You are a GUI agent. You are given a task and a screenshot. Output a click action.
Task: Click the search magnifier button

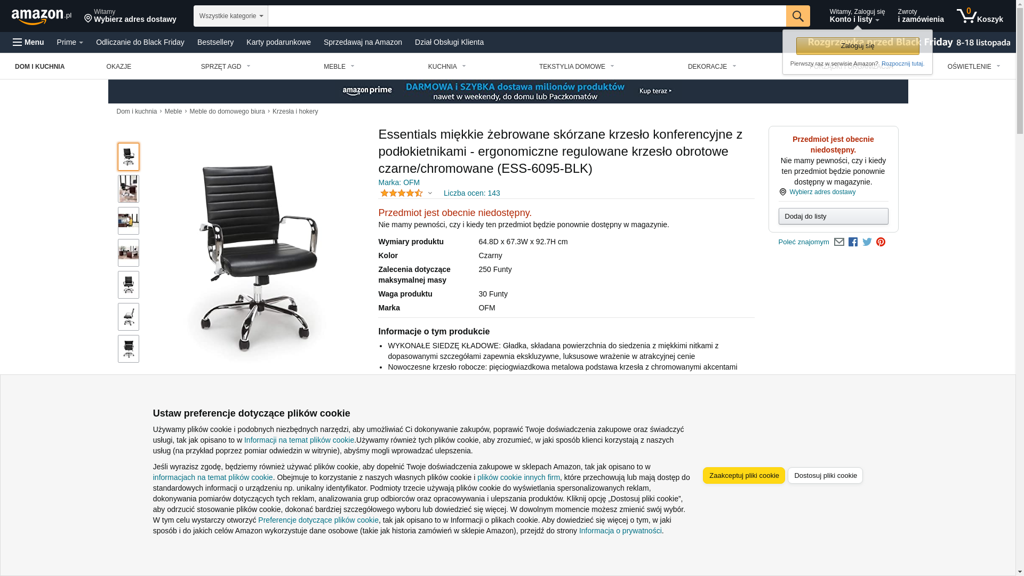798,16
